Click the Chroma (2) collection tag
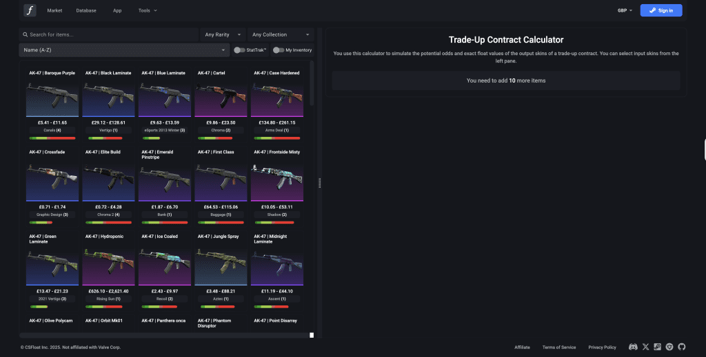The image size is (706, 357). [221, 130]
